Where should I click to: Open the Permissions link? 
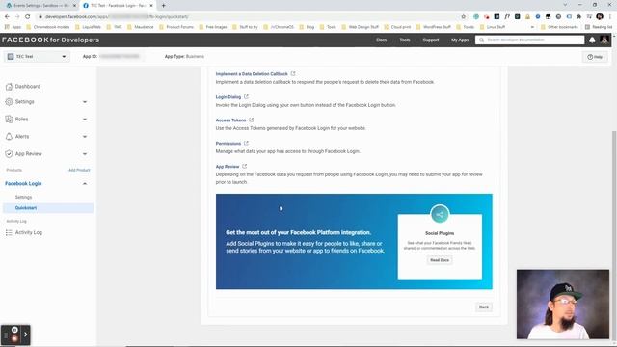pyautogui.click(x=228, y=144)
